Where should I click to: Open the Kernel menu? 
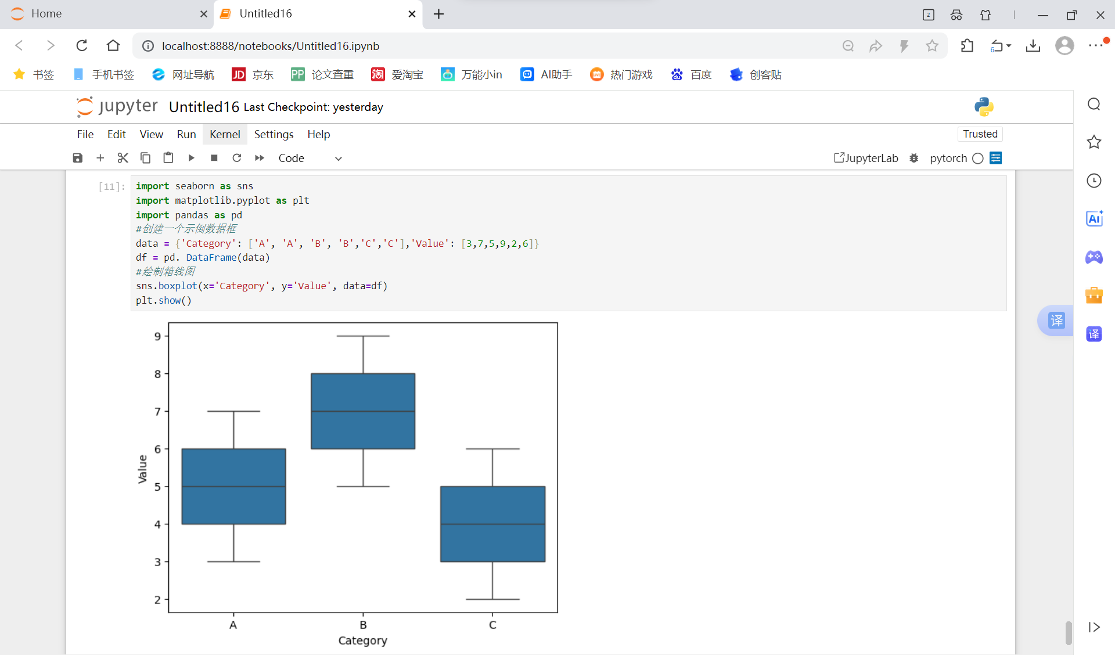[224, 134]
